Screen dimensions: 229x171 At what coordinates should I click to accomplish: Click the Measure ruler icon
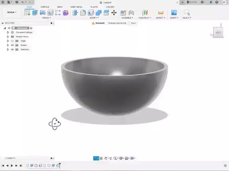[x=161, y=13]
